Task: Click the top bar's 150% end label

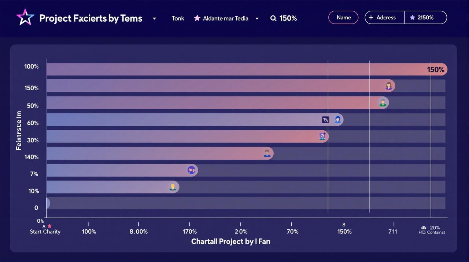Action: 436,70
